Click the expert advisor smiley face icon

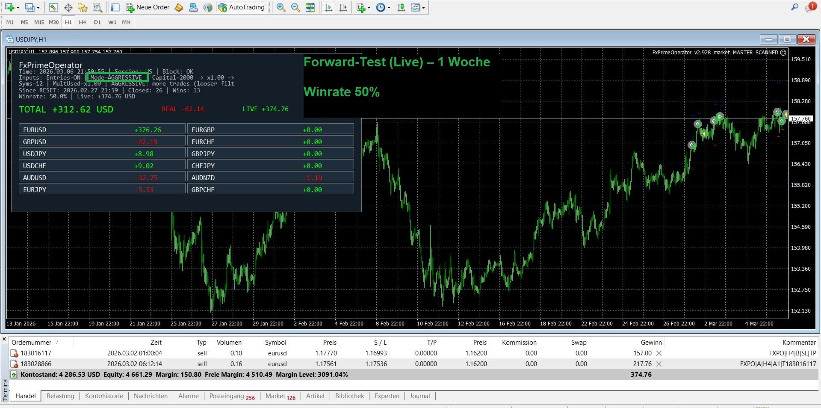783,53
